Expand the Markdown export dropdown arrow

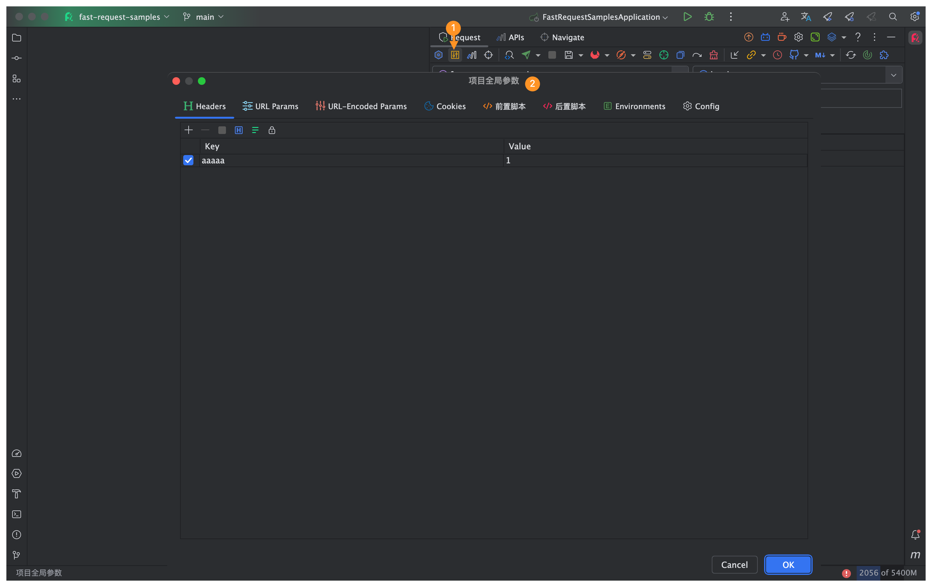[832, 55]
